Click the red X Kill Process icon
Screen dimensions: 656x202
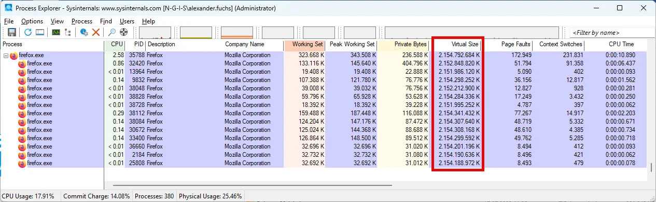click(x=95, y=32)
